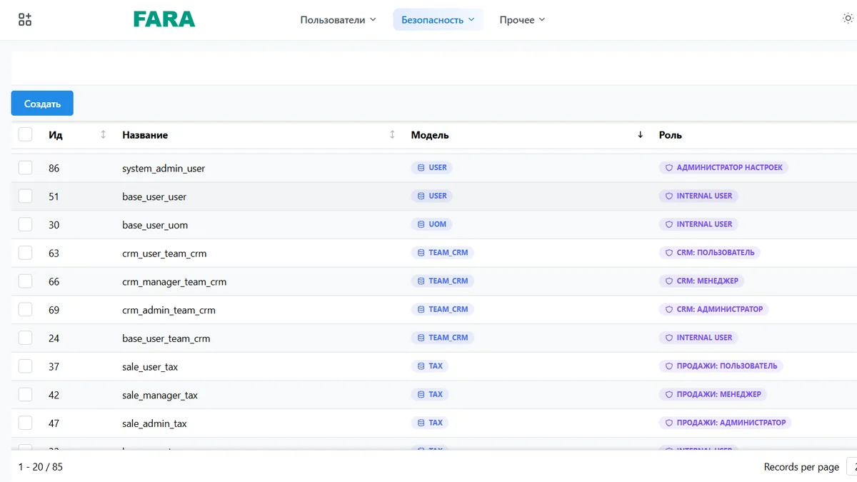Screen dimensions: 857x482
Task: Click the Продажи: Администратор role badge
Action: [x=725, y=423]
